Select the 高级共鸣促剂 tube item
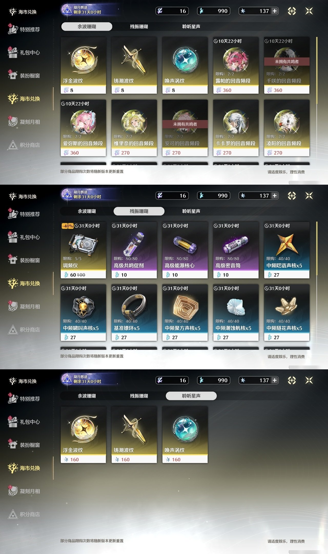 pos(134,250)
